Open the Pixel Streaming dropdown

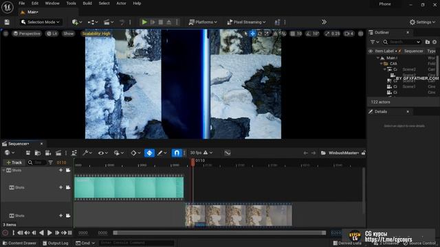[246, 22]
